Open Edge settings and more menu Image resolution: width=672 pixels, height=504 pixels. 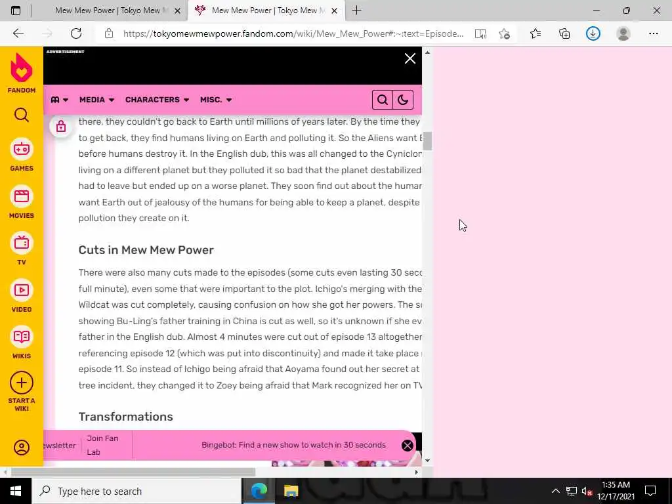click(653, 33)
